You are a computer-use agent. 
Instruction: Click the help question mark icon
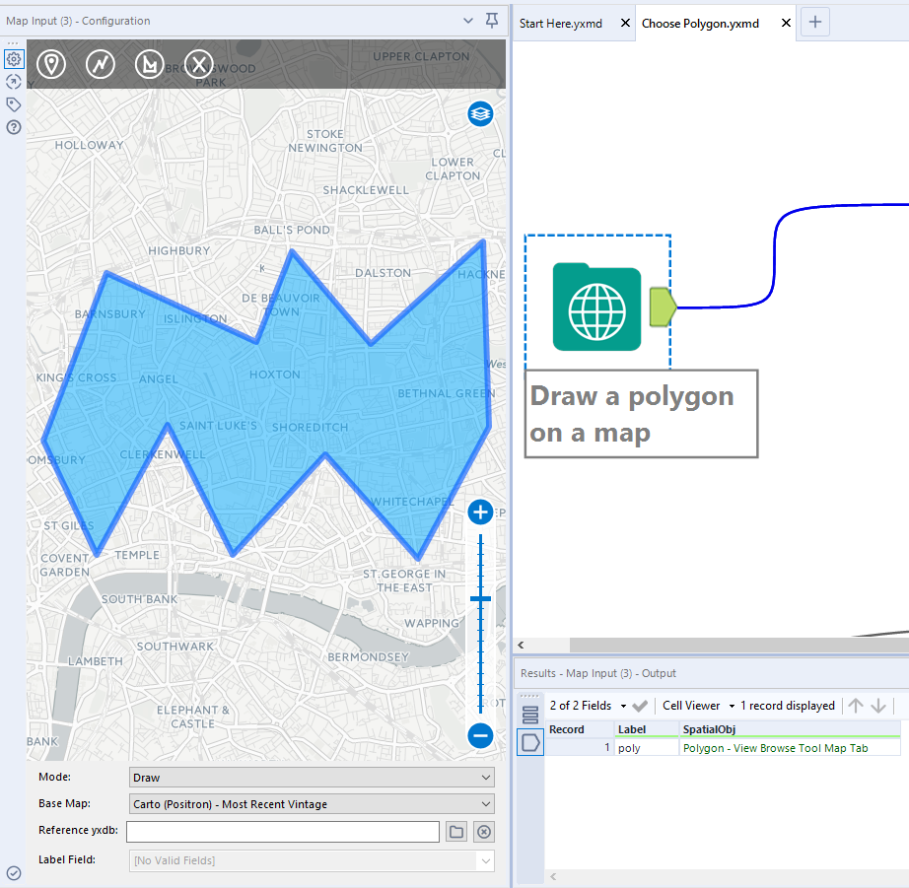14,127
